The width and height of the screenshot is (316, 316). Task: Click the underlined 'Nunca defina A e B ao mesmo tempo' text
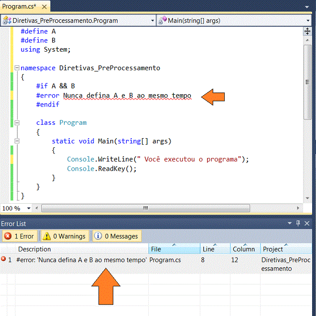[x=127, y=96]
